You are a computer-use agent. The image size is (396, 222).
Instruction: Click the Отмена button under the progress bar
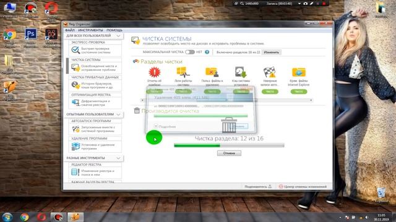click(x=229, y=153)
